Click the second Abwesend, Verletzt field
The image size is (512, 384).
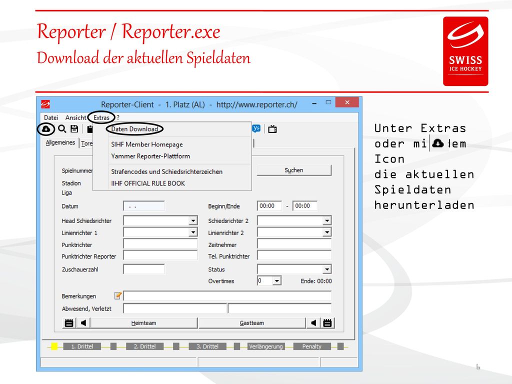click(x=279, y=308)
